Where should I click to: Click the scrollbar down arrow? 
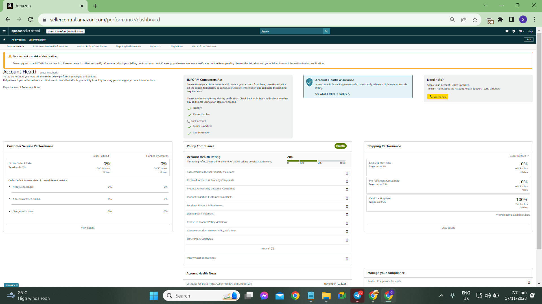click(539, 284)
